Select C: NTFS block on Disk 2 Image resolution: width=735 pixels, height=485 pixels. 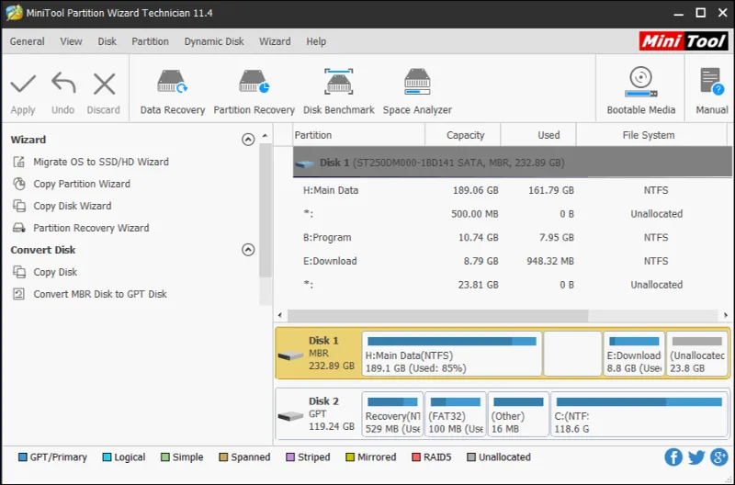point(639,414)
